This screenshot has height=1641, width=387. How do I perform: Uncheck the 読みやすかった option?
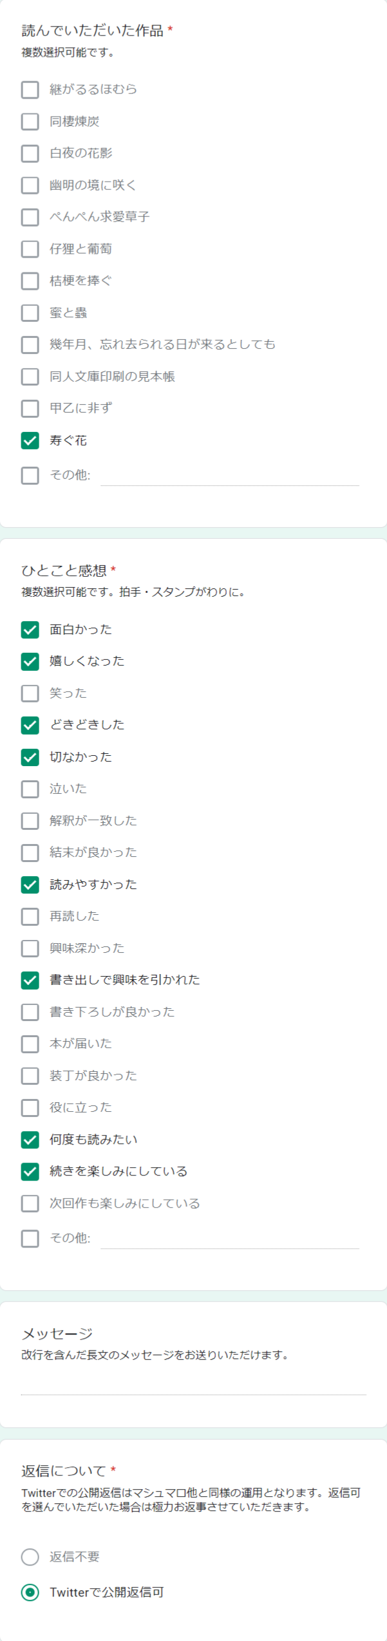[x=30, y=885]
